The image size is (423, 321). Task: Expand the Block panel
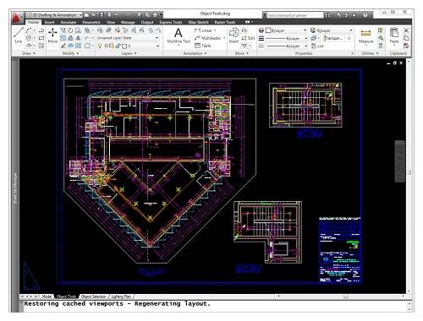(242, 53)
